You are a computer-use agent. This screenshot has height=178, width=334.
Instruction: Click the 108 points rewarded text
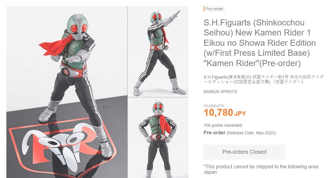[x=223, y=125]
